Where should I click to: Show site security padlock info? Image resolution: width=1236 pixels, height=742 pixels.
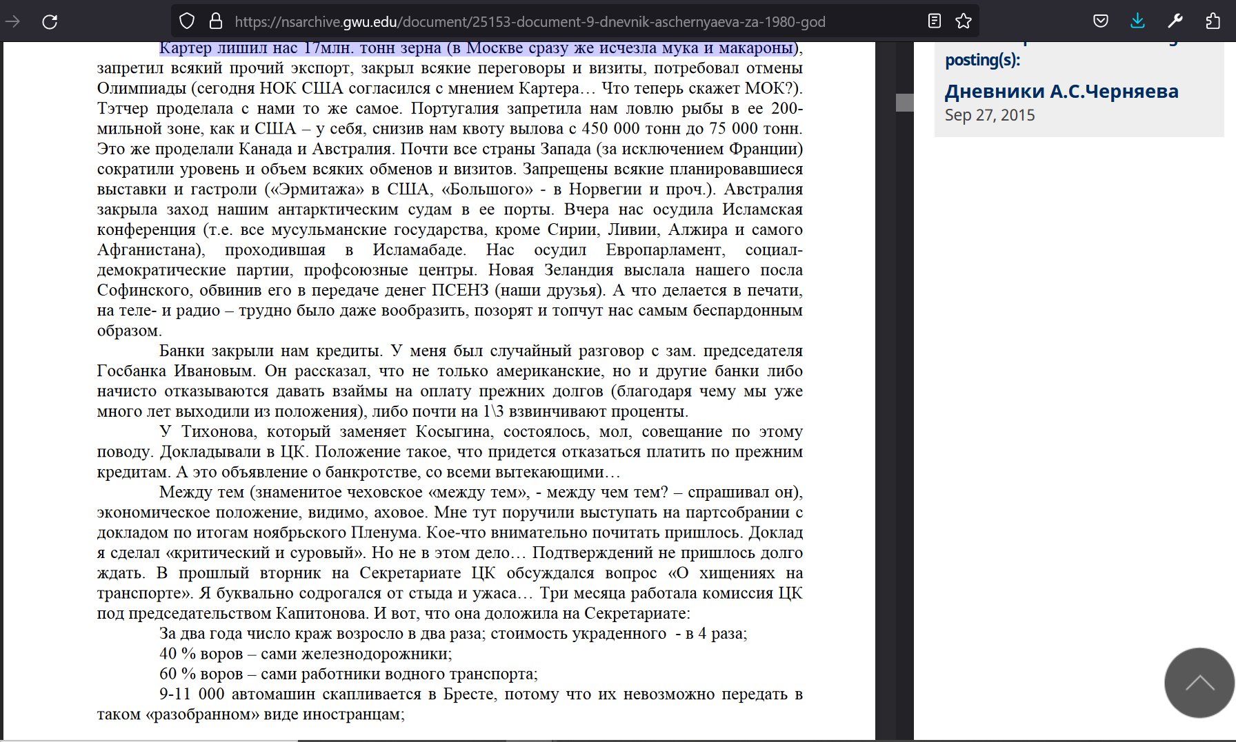pos(216,21)
